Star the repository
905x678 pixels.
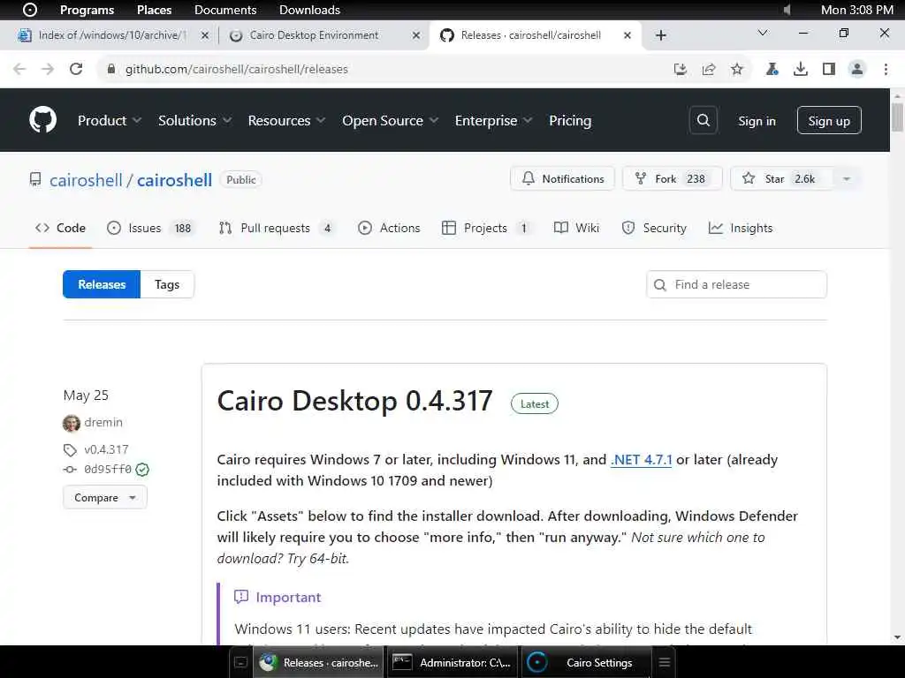point(781,178)
